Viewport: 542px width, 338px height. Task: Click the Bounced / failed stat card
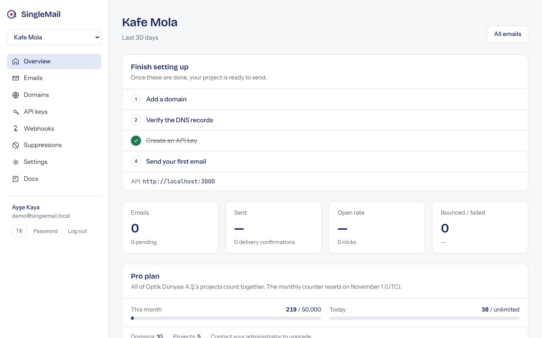click(480, 227)
